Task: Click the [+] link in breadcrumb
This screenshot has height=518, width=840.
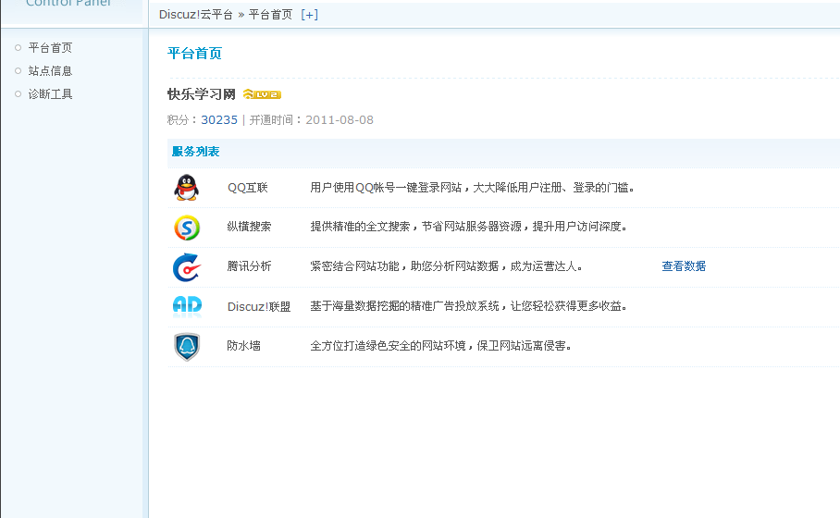Action: [x=309, y=15]
